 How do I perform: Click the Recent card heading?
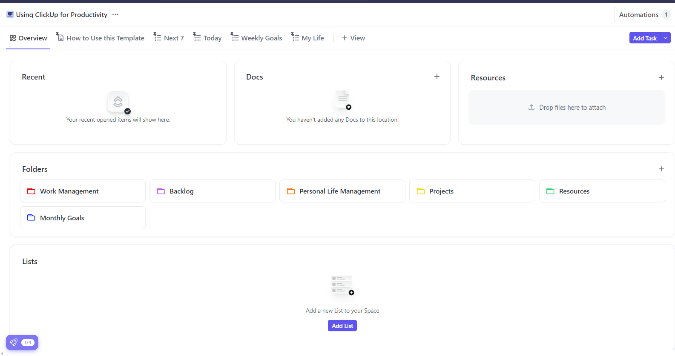coord(34,77)
